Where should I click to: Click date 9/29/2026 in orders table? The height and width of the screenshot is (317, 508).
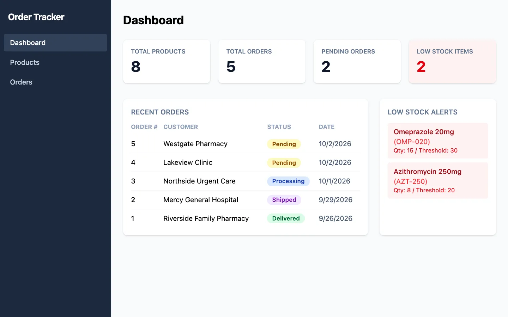(x=335, y=200)
